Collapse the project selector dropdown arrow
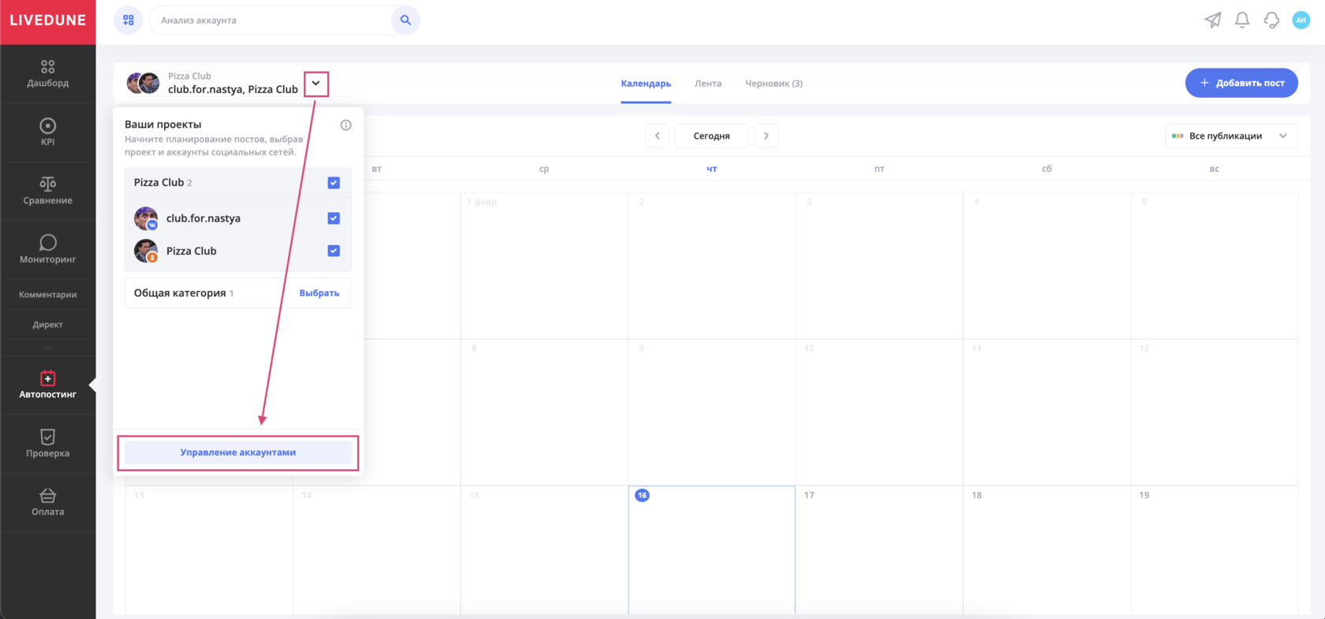This screenshot has height=619, width=1325. coord(316,84)
